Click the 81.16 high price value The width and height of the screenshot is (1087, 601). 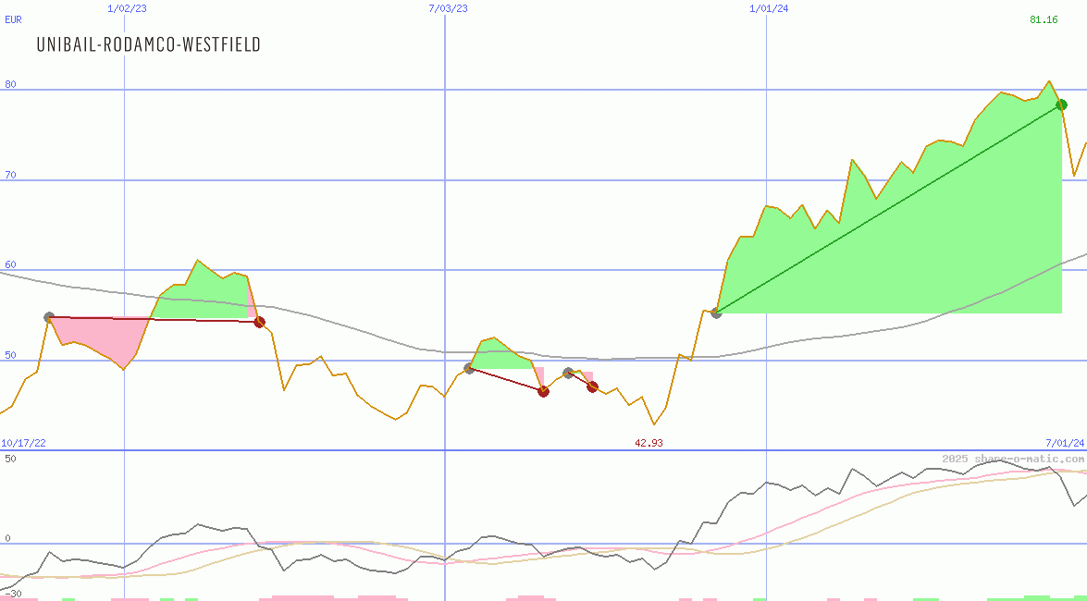coord(1044,19)
